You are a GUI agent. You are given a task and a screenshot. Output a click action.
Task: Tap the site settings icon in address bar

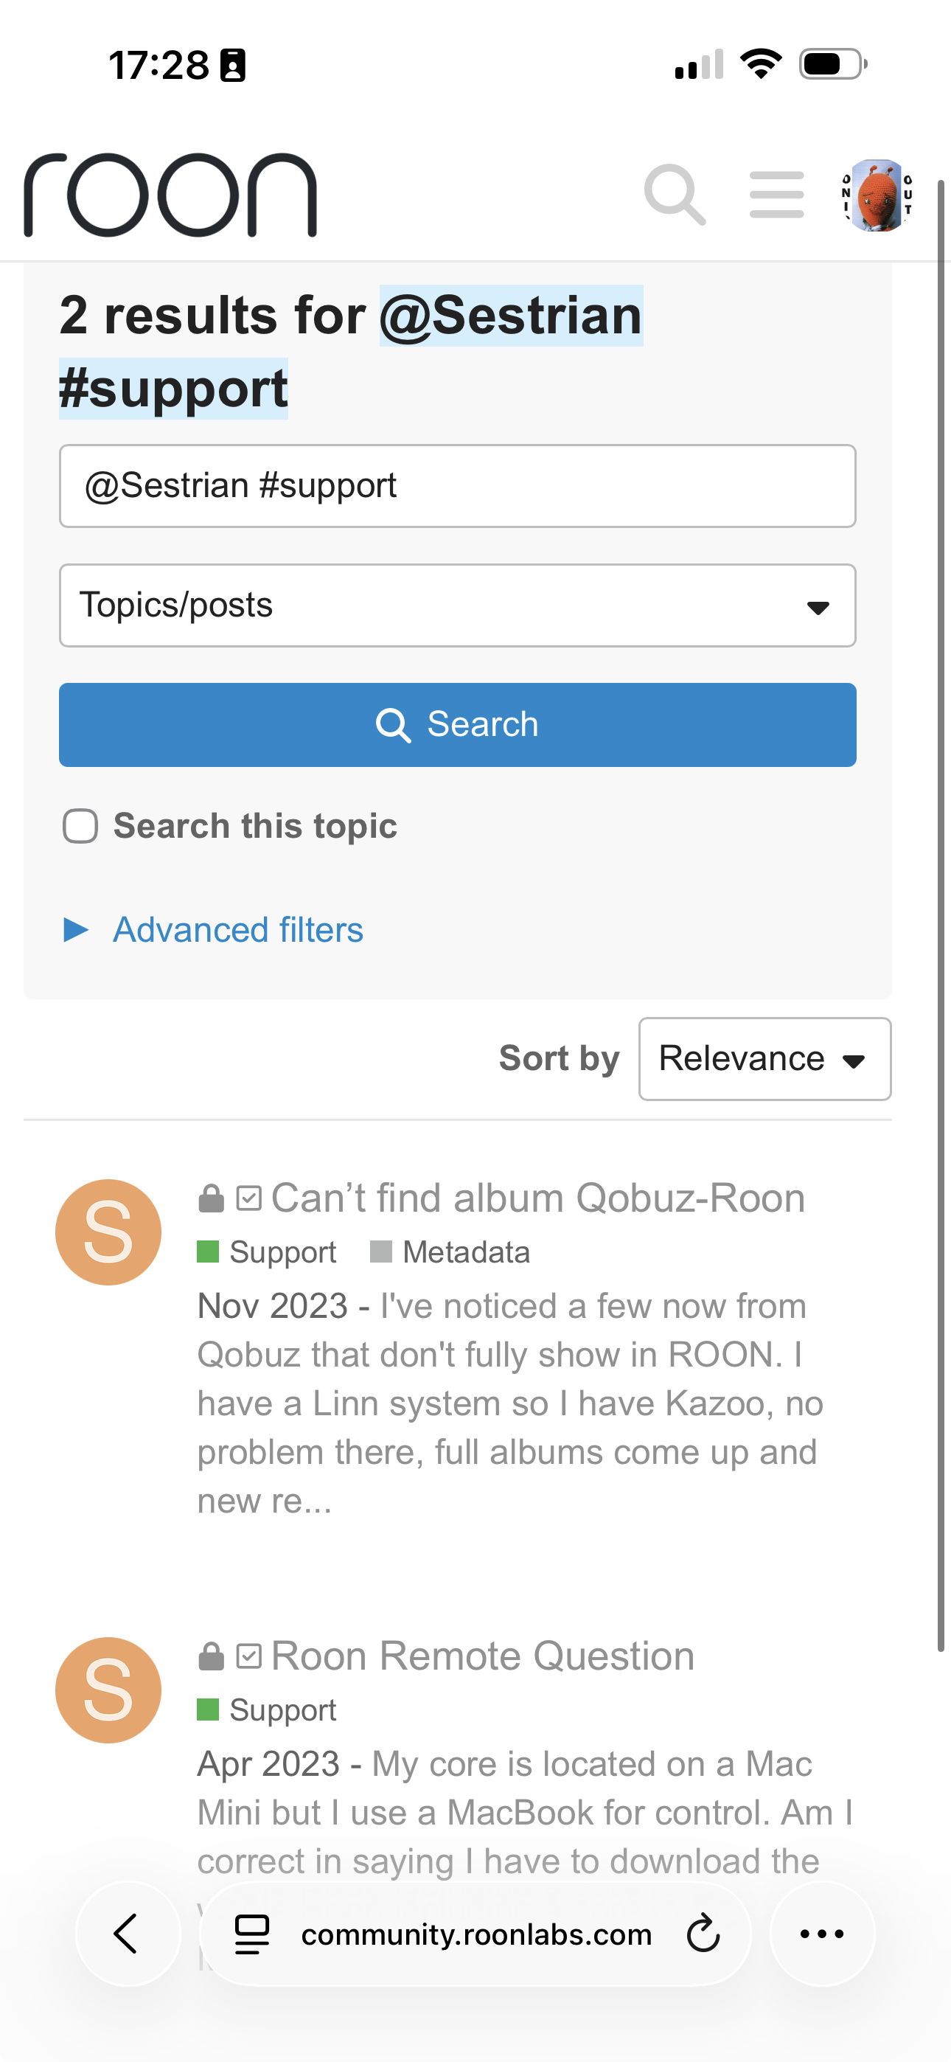tap(251, 1934)
